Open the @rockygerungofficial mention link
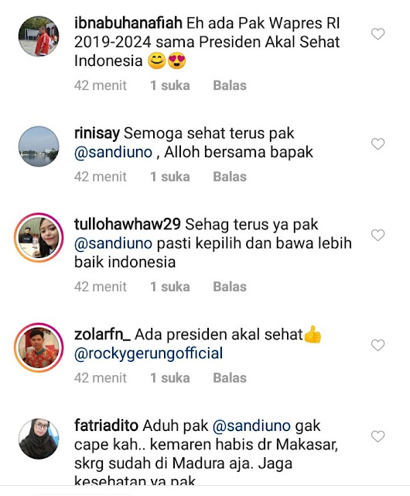 click(149, 353)
